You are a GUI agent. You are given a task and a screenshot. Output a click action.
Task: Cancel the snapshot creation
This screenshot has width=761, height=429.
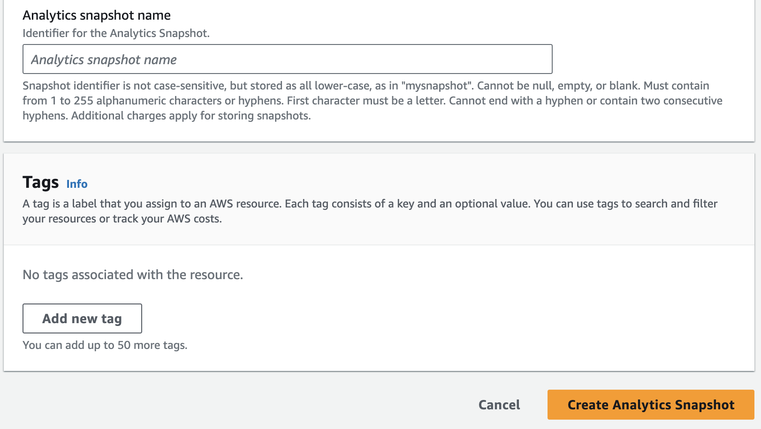[499, 405]
